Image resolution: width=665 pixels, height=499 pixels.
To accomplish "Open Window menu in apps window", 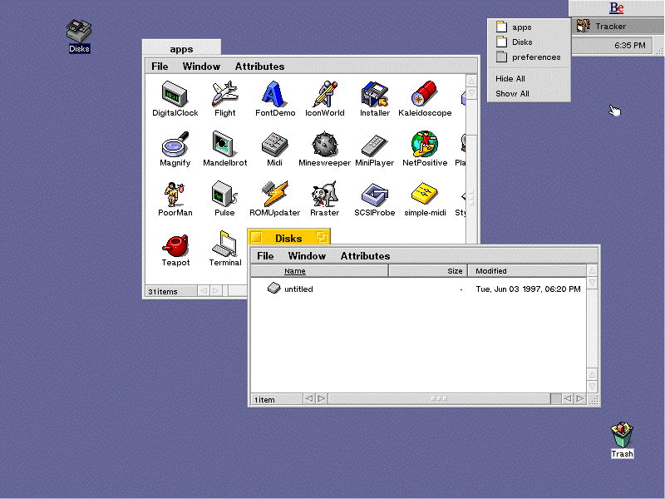I will point(201,67).
